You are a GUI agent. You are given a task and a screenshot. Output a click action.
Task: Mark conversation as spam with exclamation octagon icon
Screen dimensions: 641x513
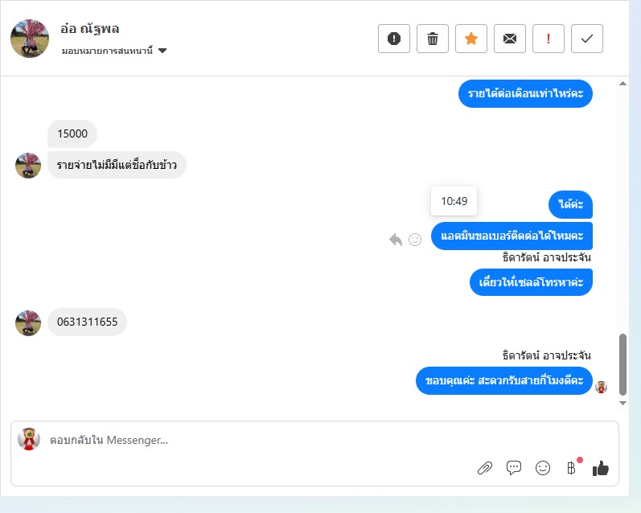pos(393,39)
